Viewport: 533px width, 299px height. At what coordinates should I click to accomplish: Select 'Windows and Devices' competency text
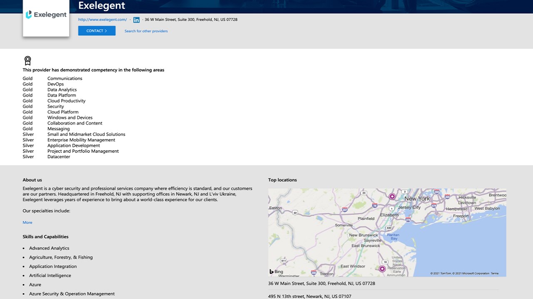coord(70,118)
